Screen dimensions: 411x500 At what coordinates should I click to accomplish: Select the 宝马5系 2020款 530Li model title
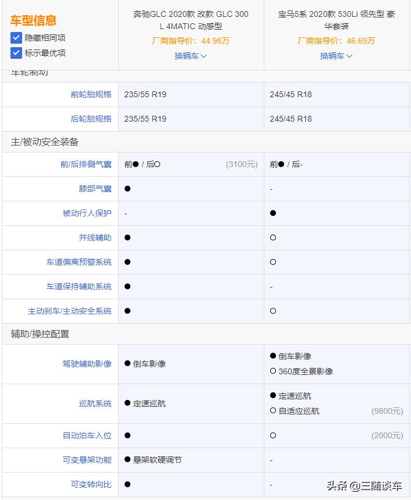pos(336,20)
